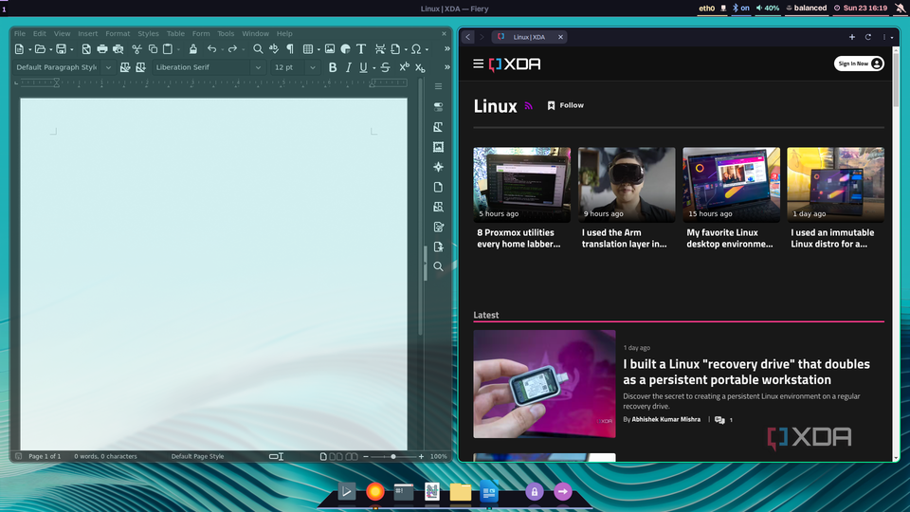Screen dimensions: 910x512
Task: Expand more standard toolbar items with the chevron
Action: (446, 48)
